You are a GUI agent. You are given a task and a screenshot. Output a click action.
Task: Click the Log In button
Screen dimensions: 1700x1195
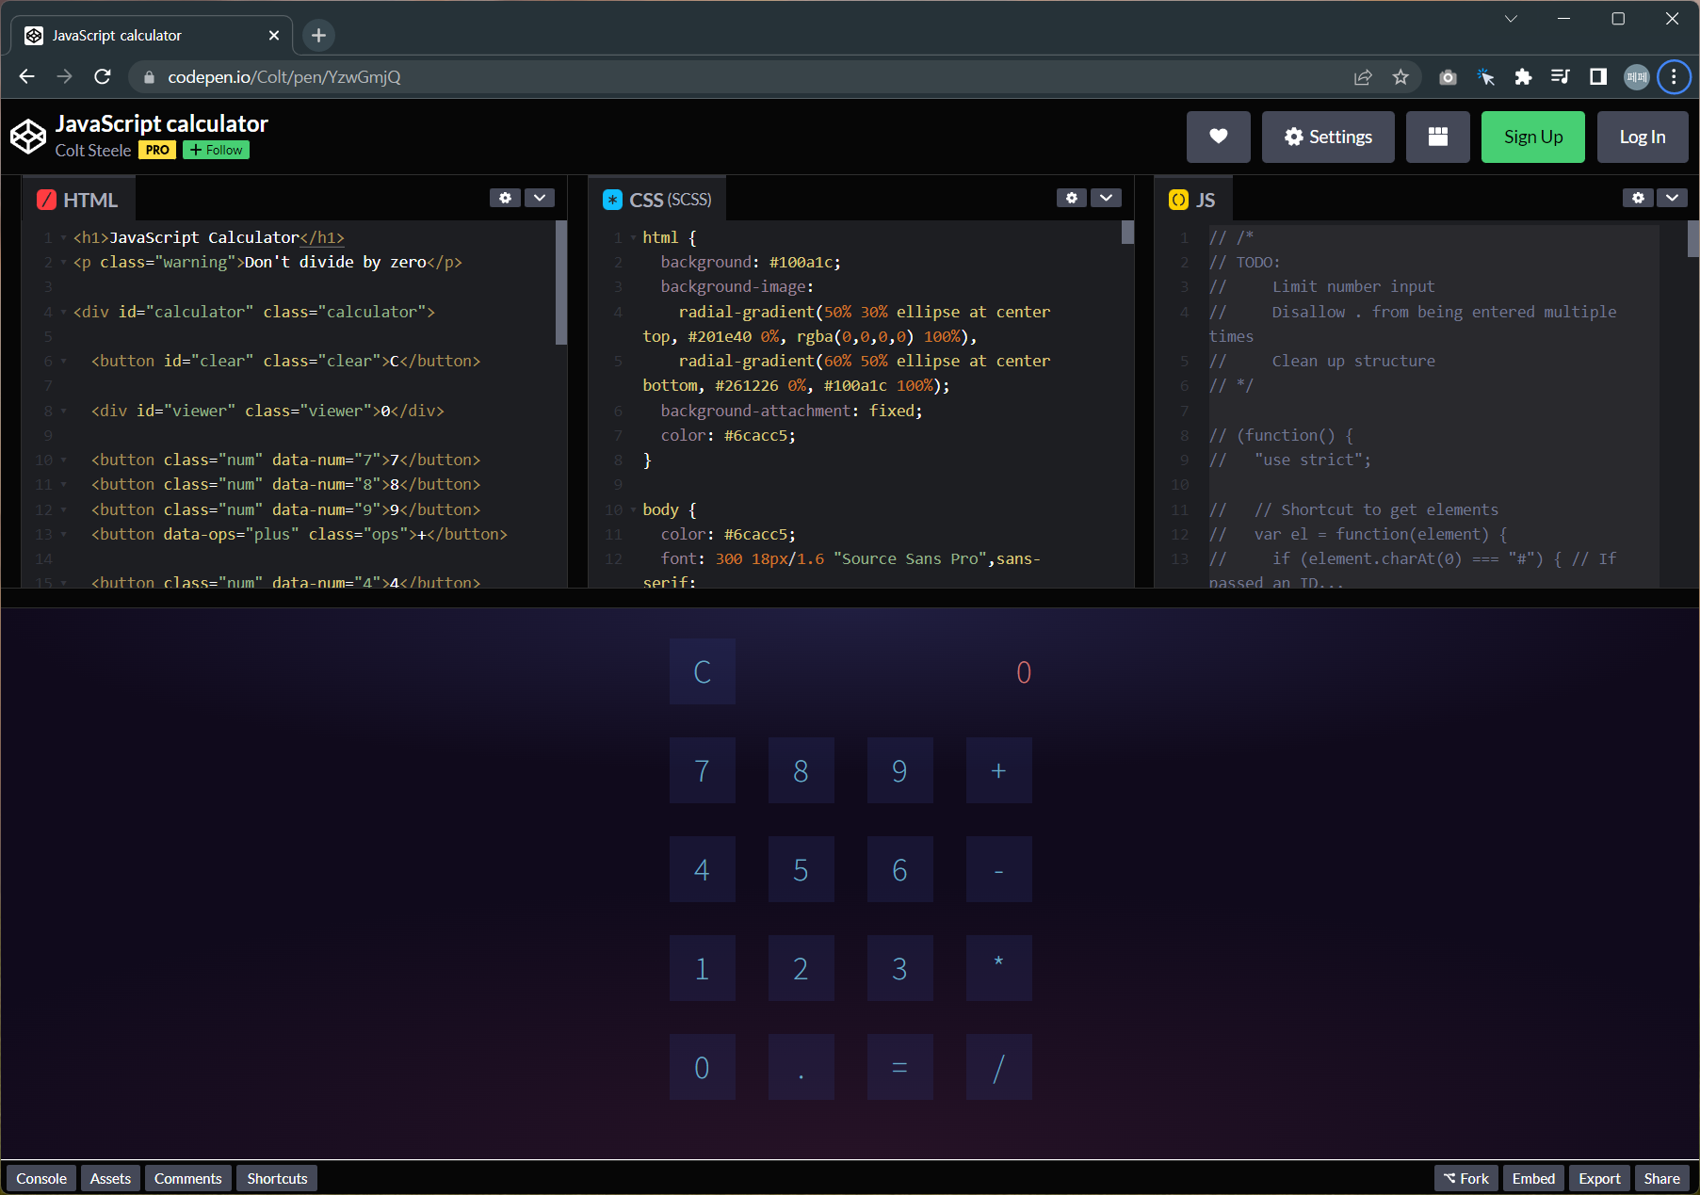tap(1643, 137)
